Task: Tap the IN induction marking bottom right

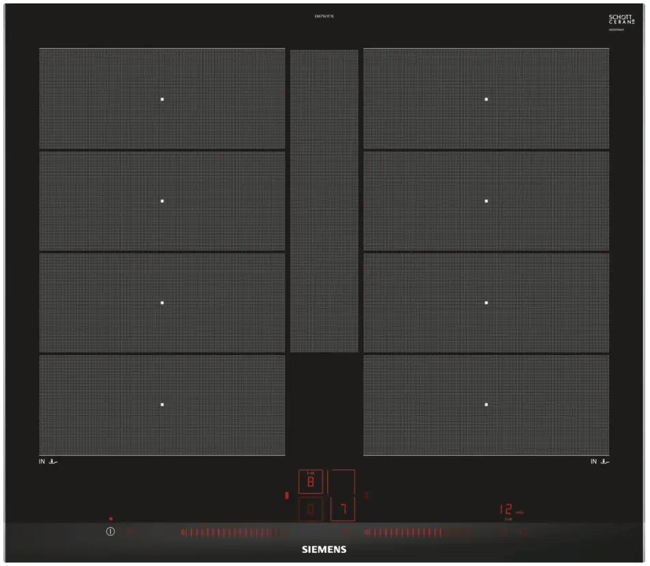Action: [x=597, y=462]
